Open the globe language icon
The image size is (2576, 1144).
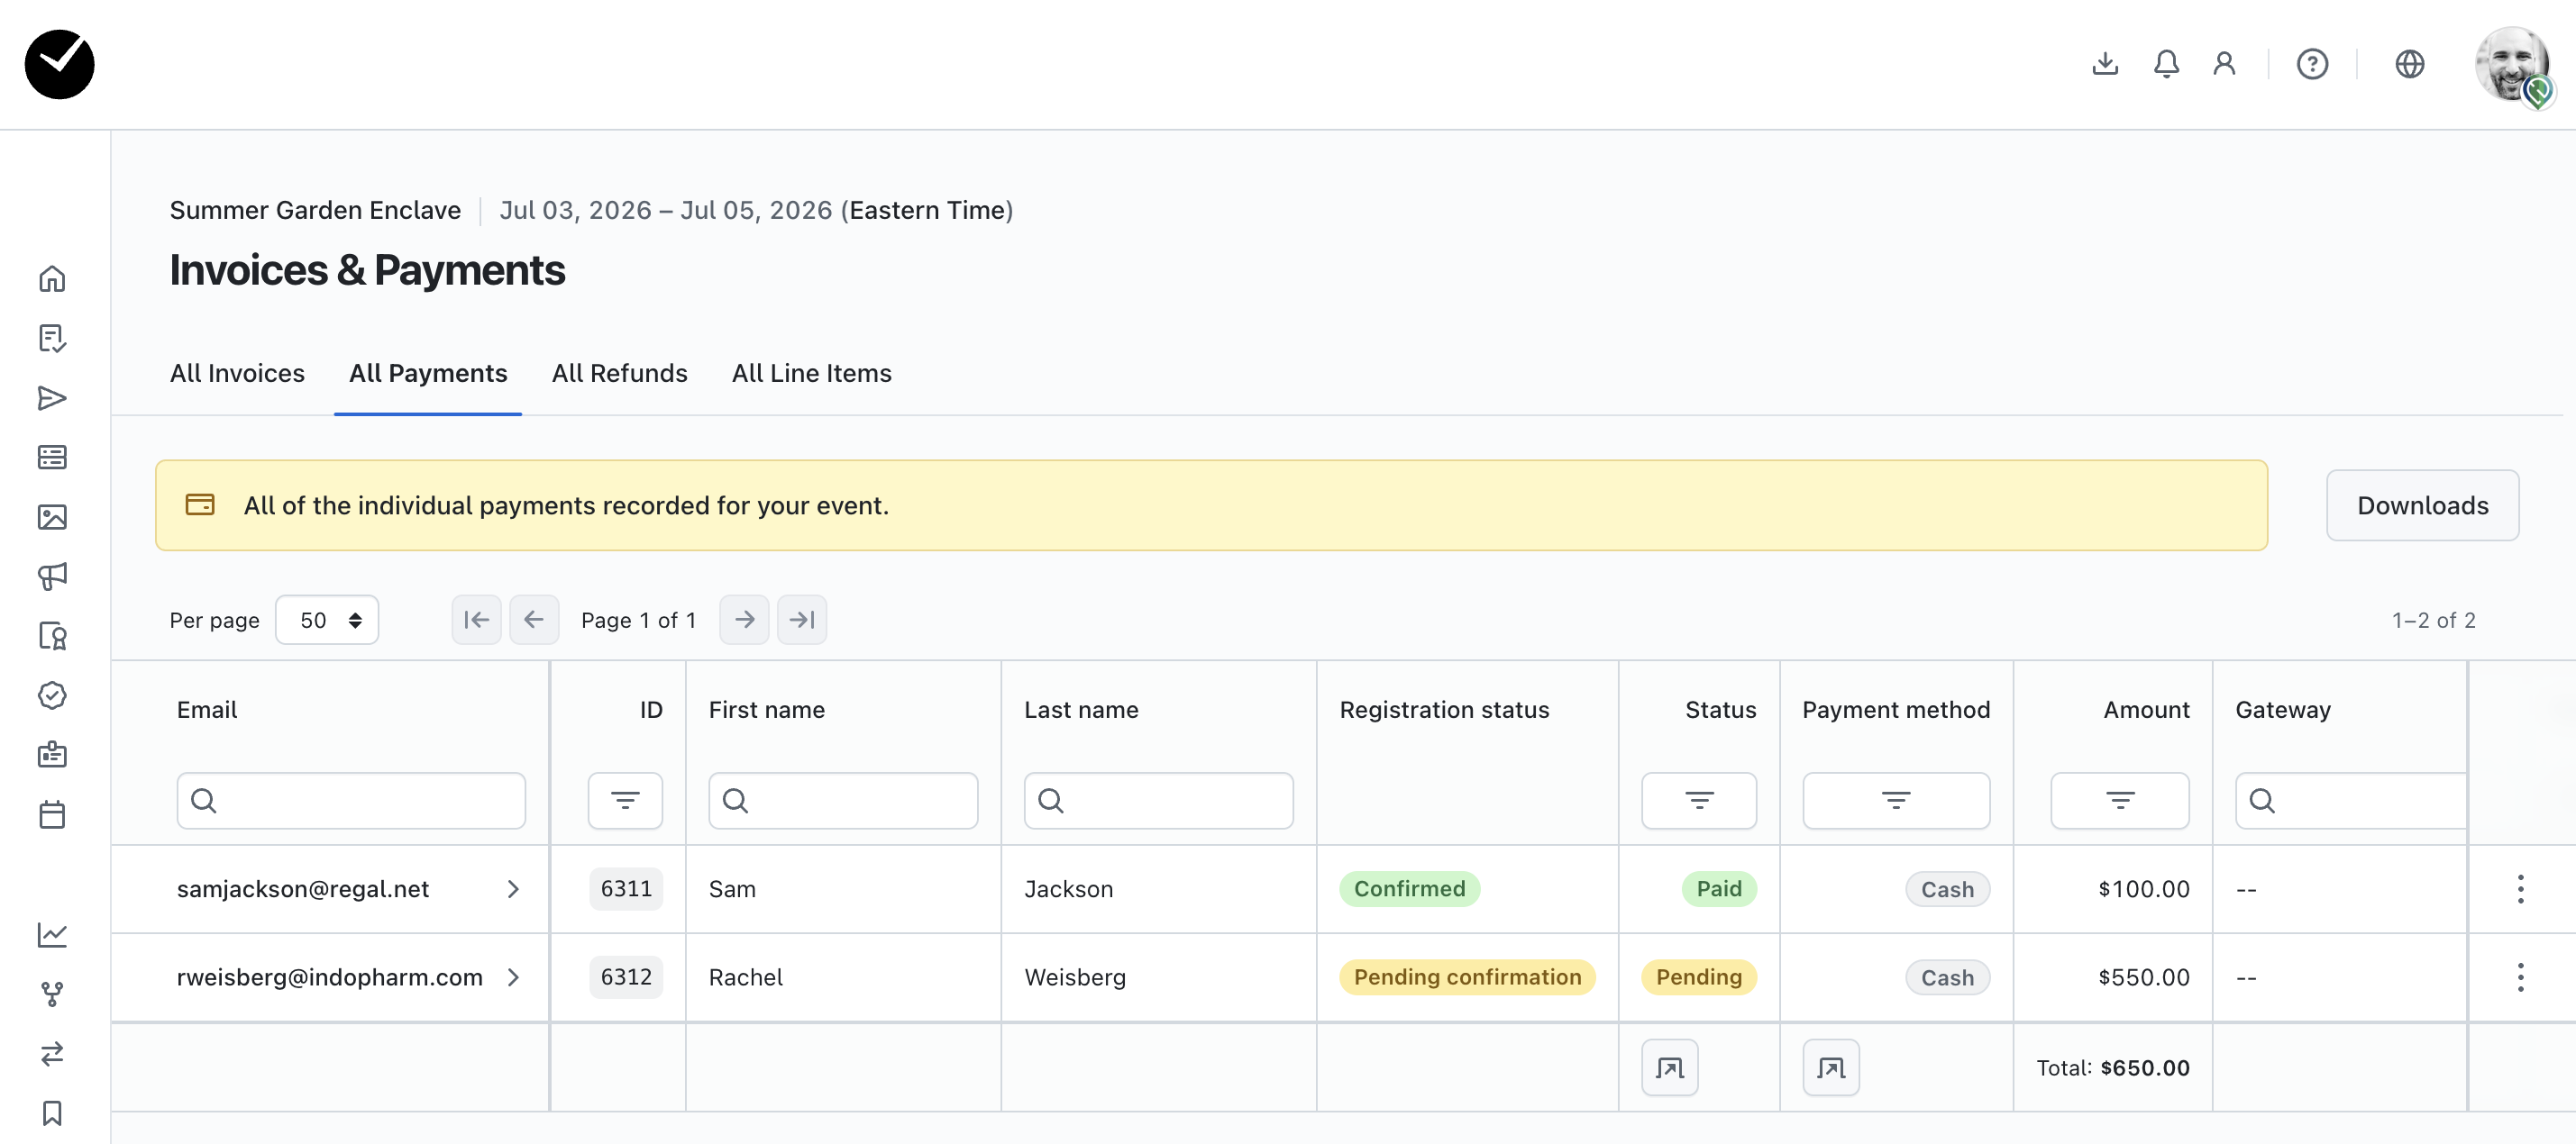coord(2409,64)
